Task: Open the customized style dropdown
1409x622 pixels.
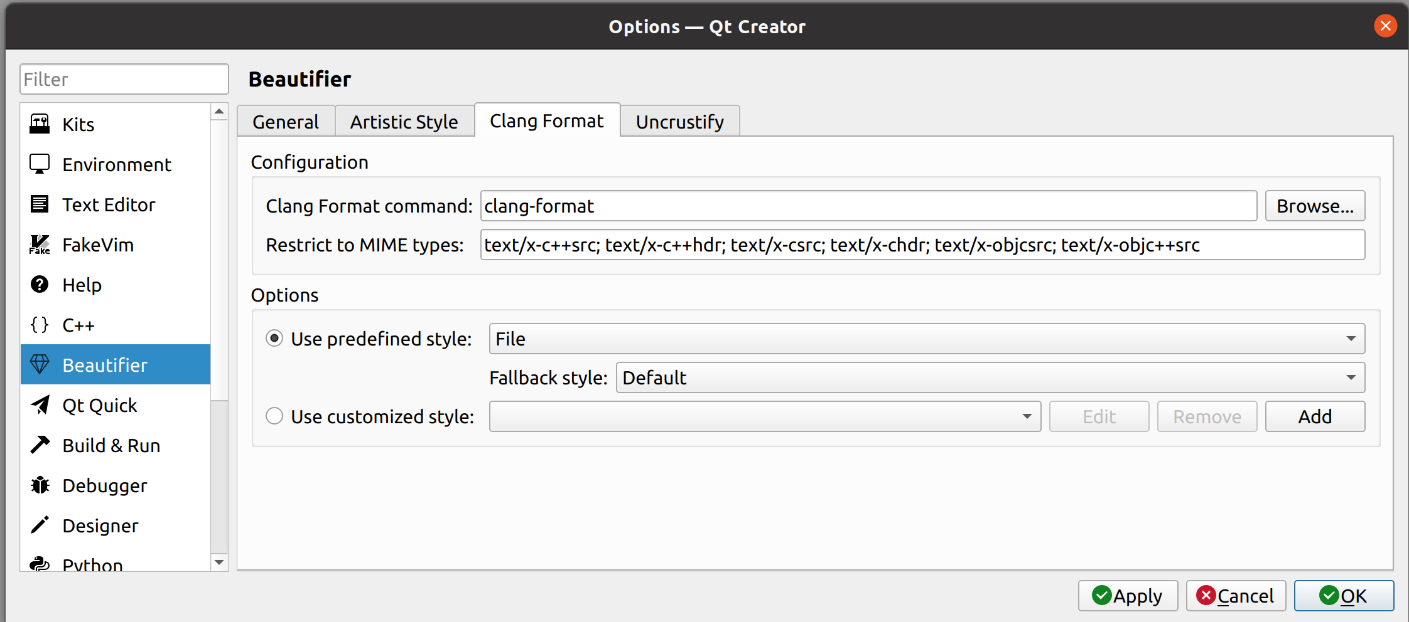Action: [765, 416]
